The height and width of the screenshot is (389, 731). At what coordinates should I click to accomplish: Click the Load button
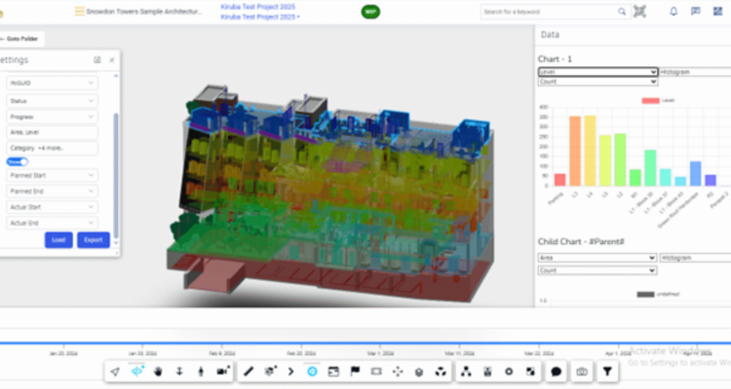pos(58,239)
